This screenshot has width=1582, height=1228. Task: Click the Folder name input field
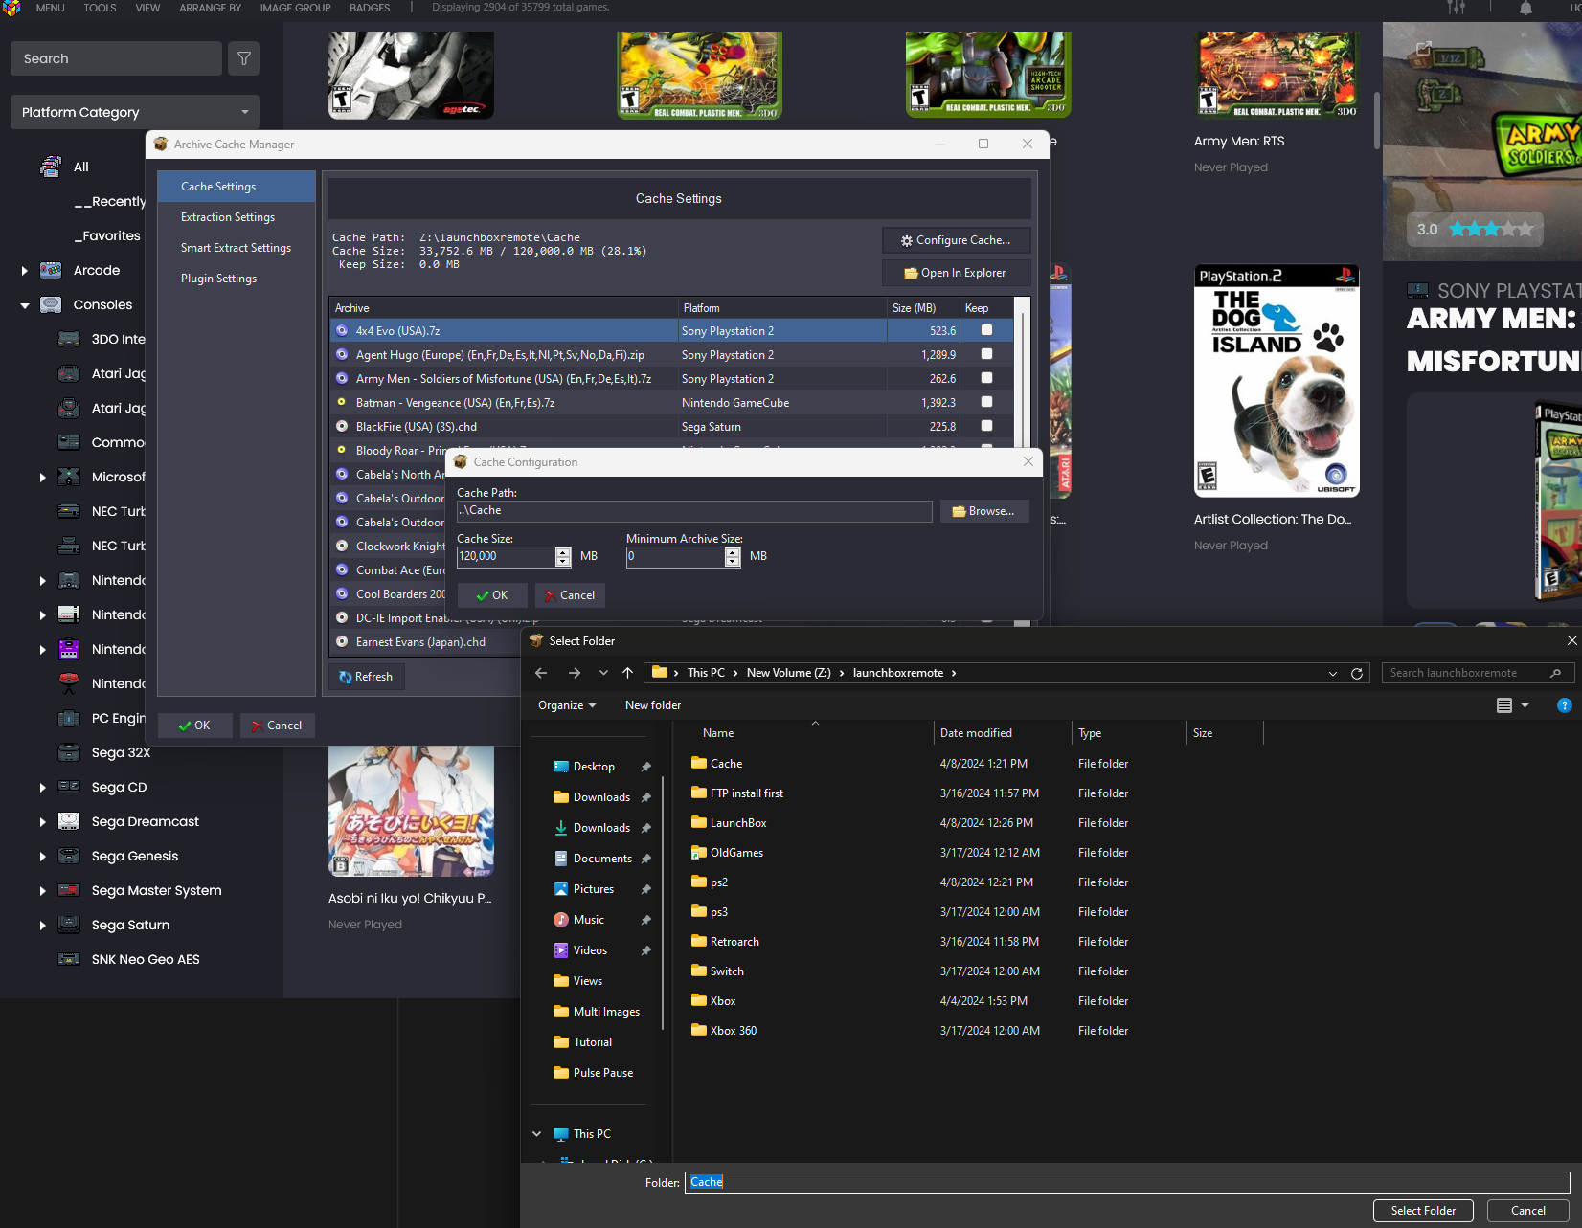(1127, 1182)
